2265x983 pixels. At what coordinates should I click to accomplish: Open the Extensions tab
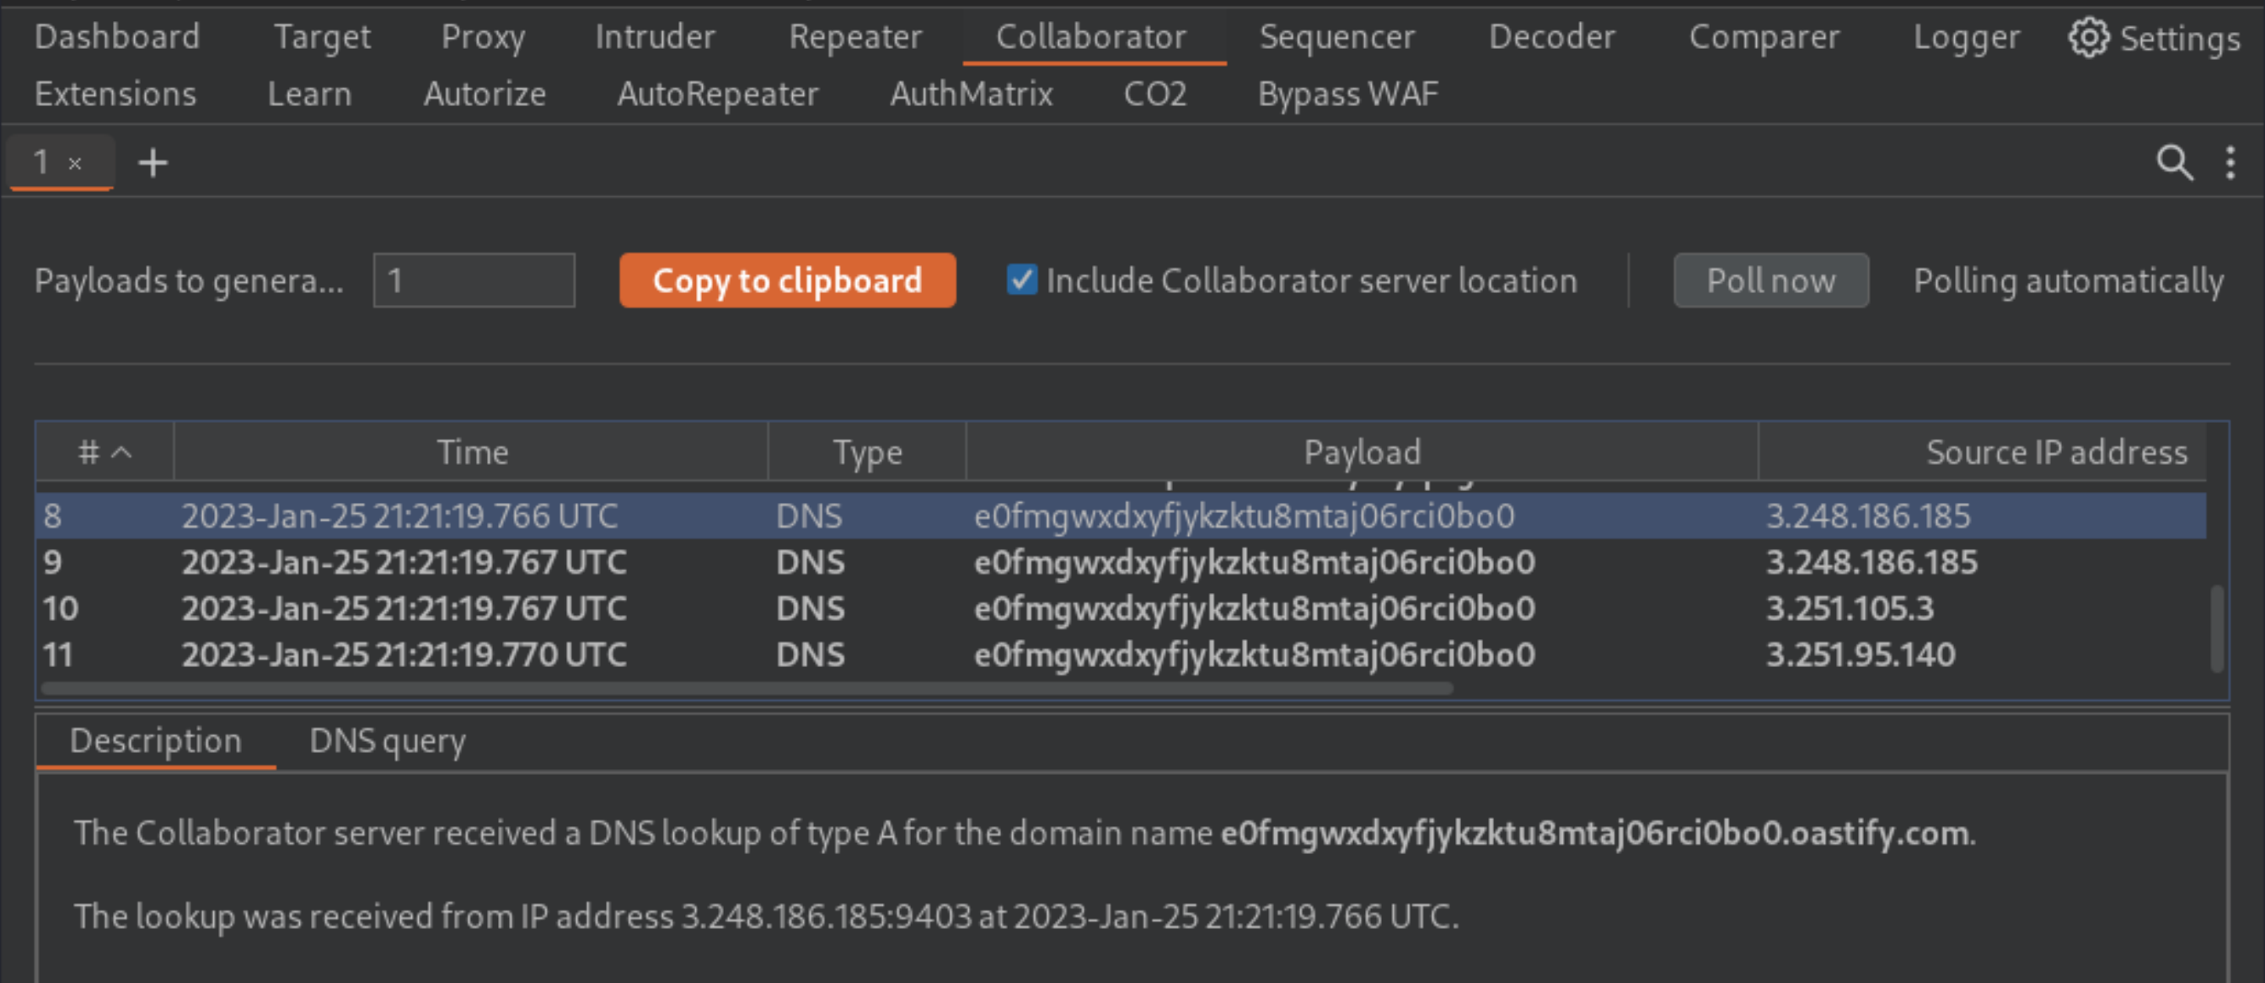(x=115, y=94)
